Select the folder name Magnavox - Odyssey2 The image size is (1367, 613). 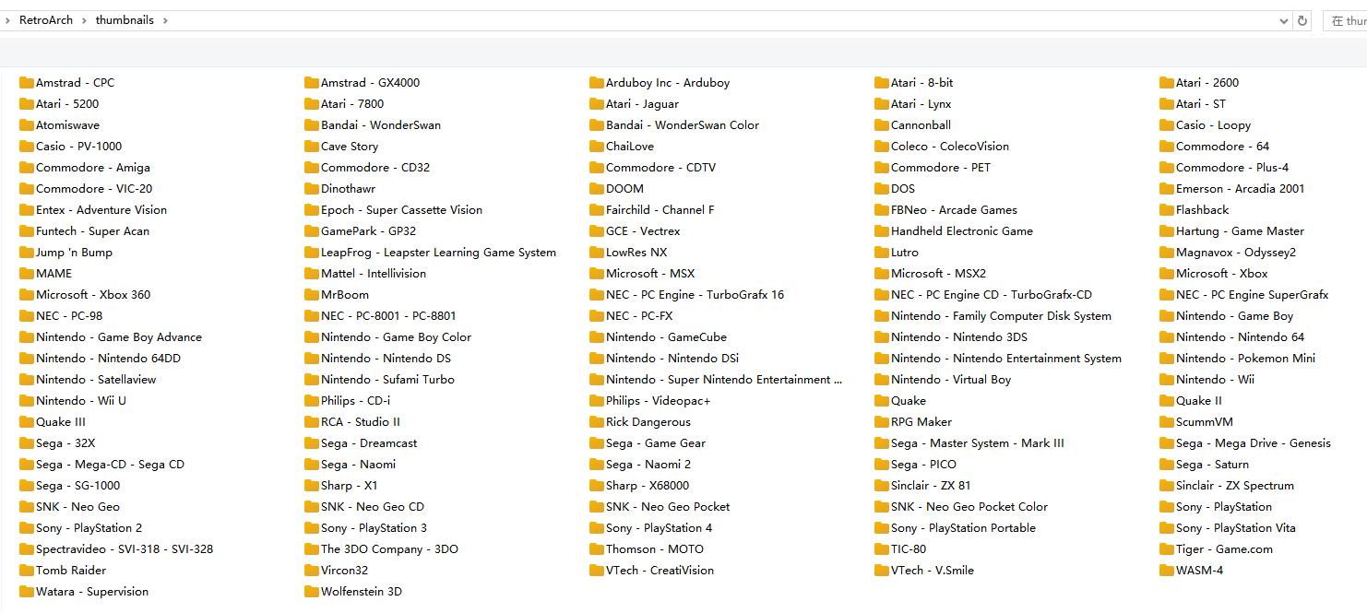tap(1236, 253)
